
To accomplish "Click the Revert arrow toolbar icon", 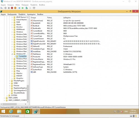I will click(30, 8).
